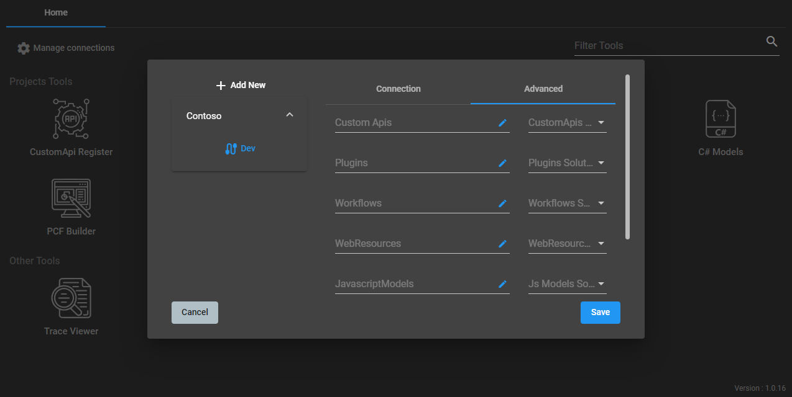Click the Manage connections gear icon
Screen dimensions: 792x397
coord(24,48)
